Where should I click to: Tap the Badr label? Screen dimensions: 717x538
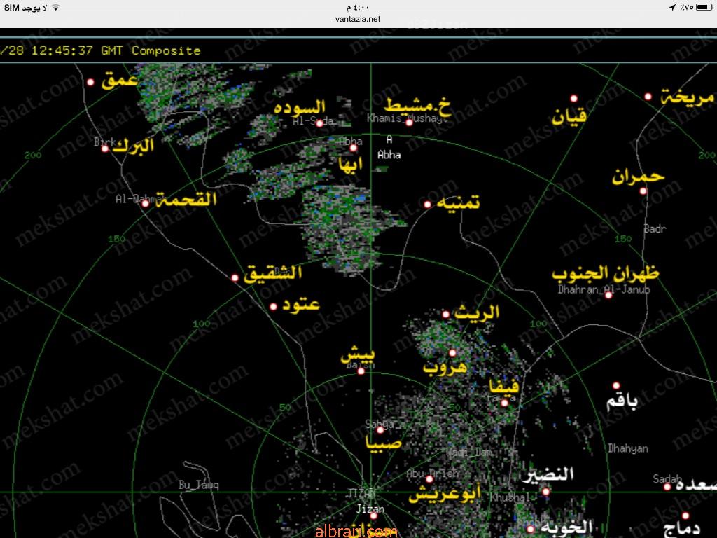click(655, 228)
